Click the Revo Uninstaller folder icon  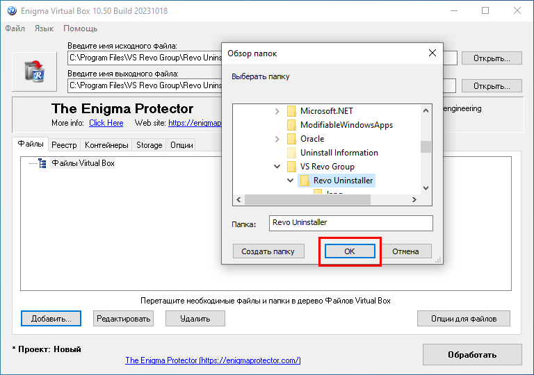pyautogui.click(x=305, y=181)
